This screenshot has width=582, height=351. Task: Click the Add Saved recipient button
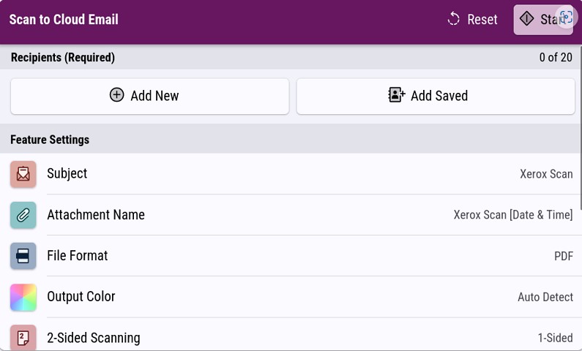pyautogui.click(x=436, y=96)
